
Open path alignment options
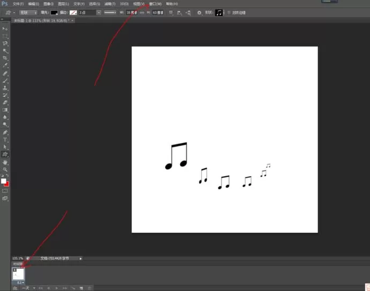pyautogui.click(x=179, y=13)
